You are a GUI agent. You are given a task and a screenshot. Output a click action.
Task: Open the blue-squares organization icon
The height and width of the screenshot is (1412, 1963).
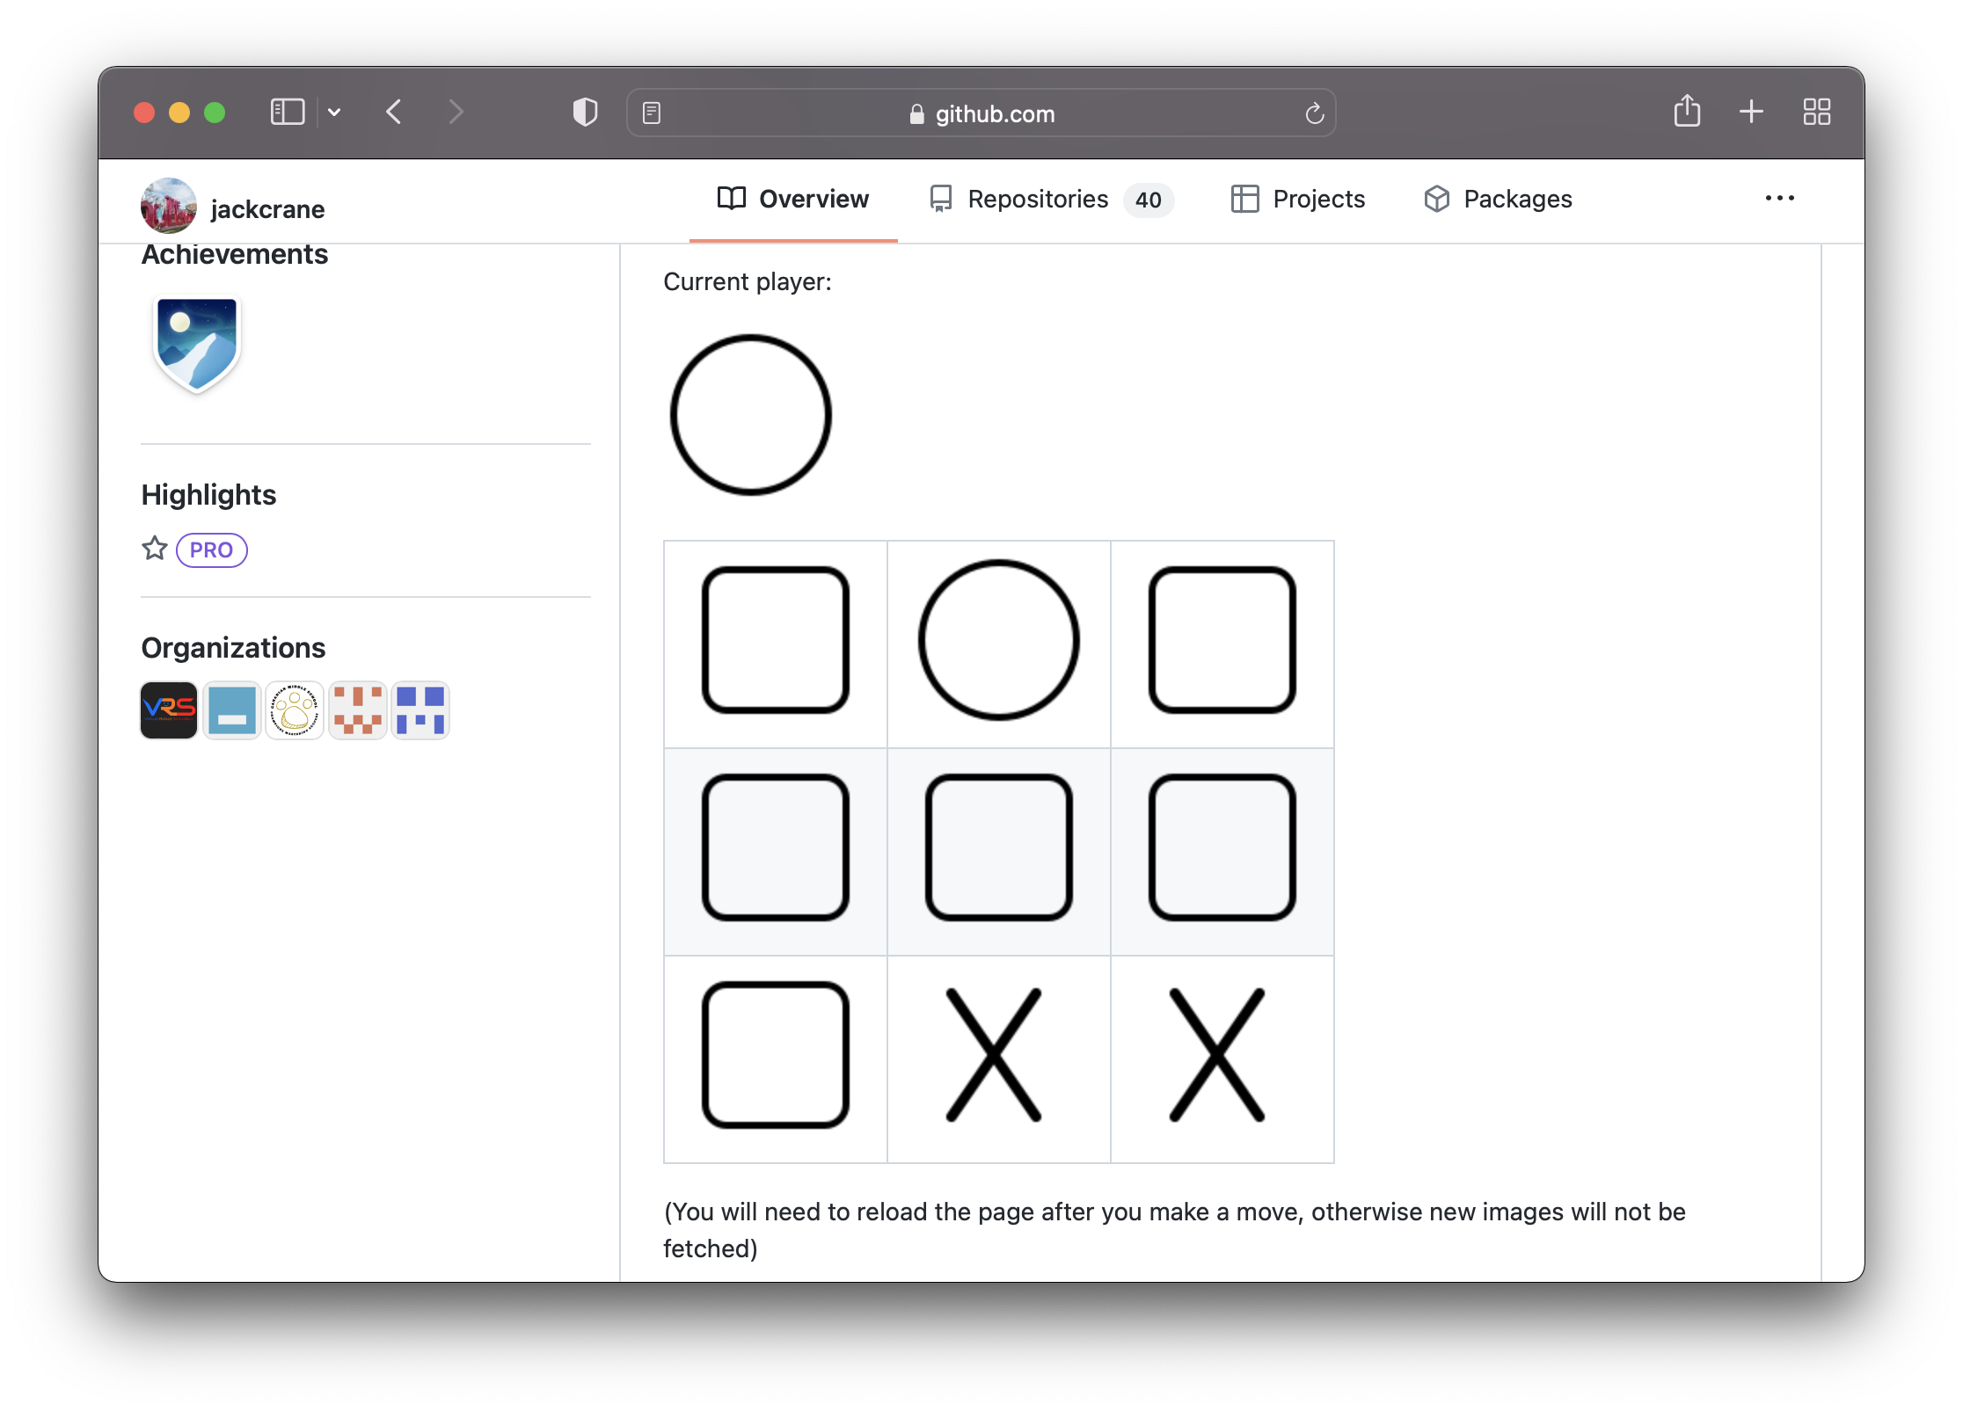(x=420, y=710)
